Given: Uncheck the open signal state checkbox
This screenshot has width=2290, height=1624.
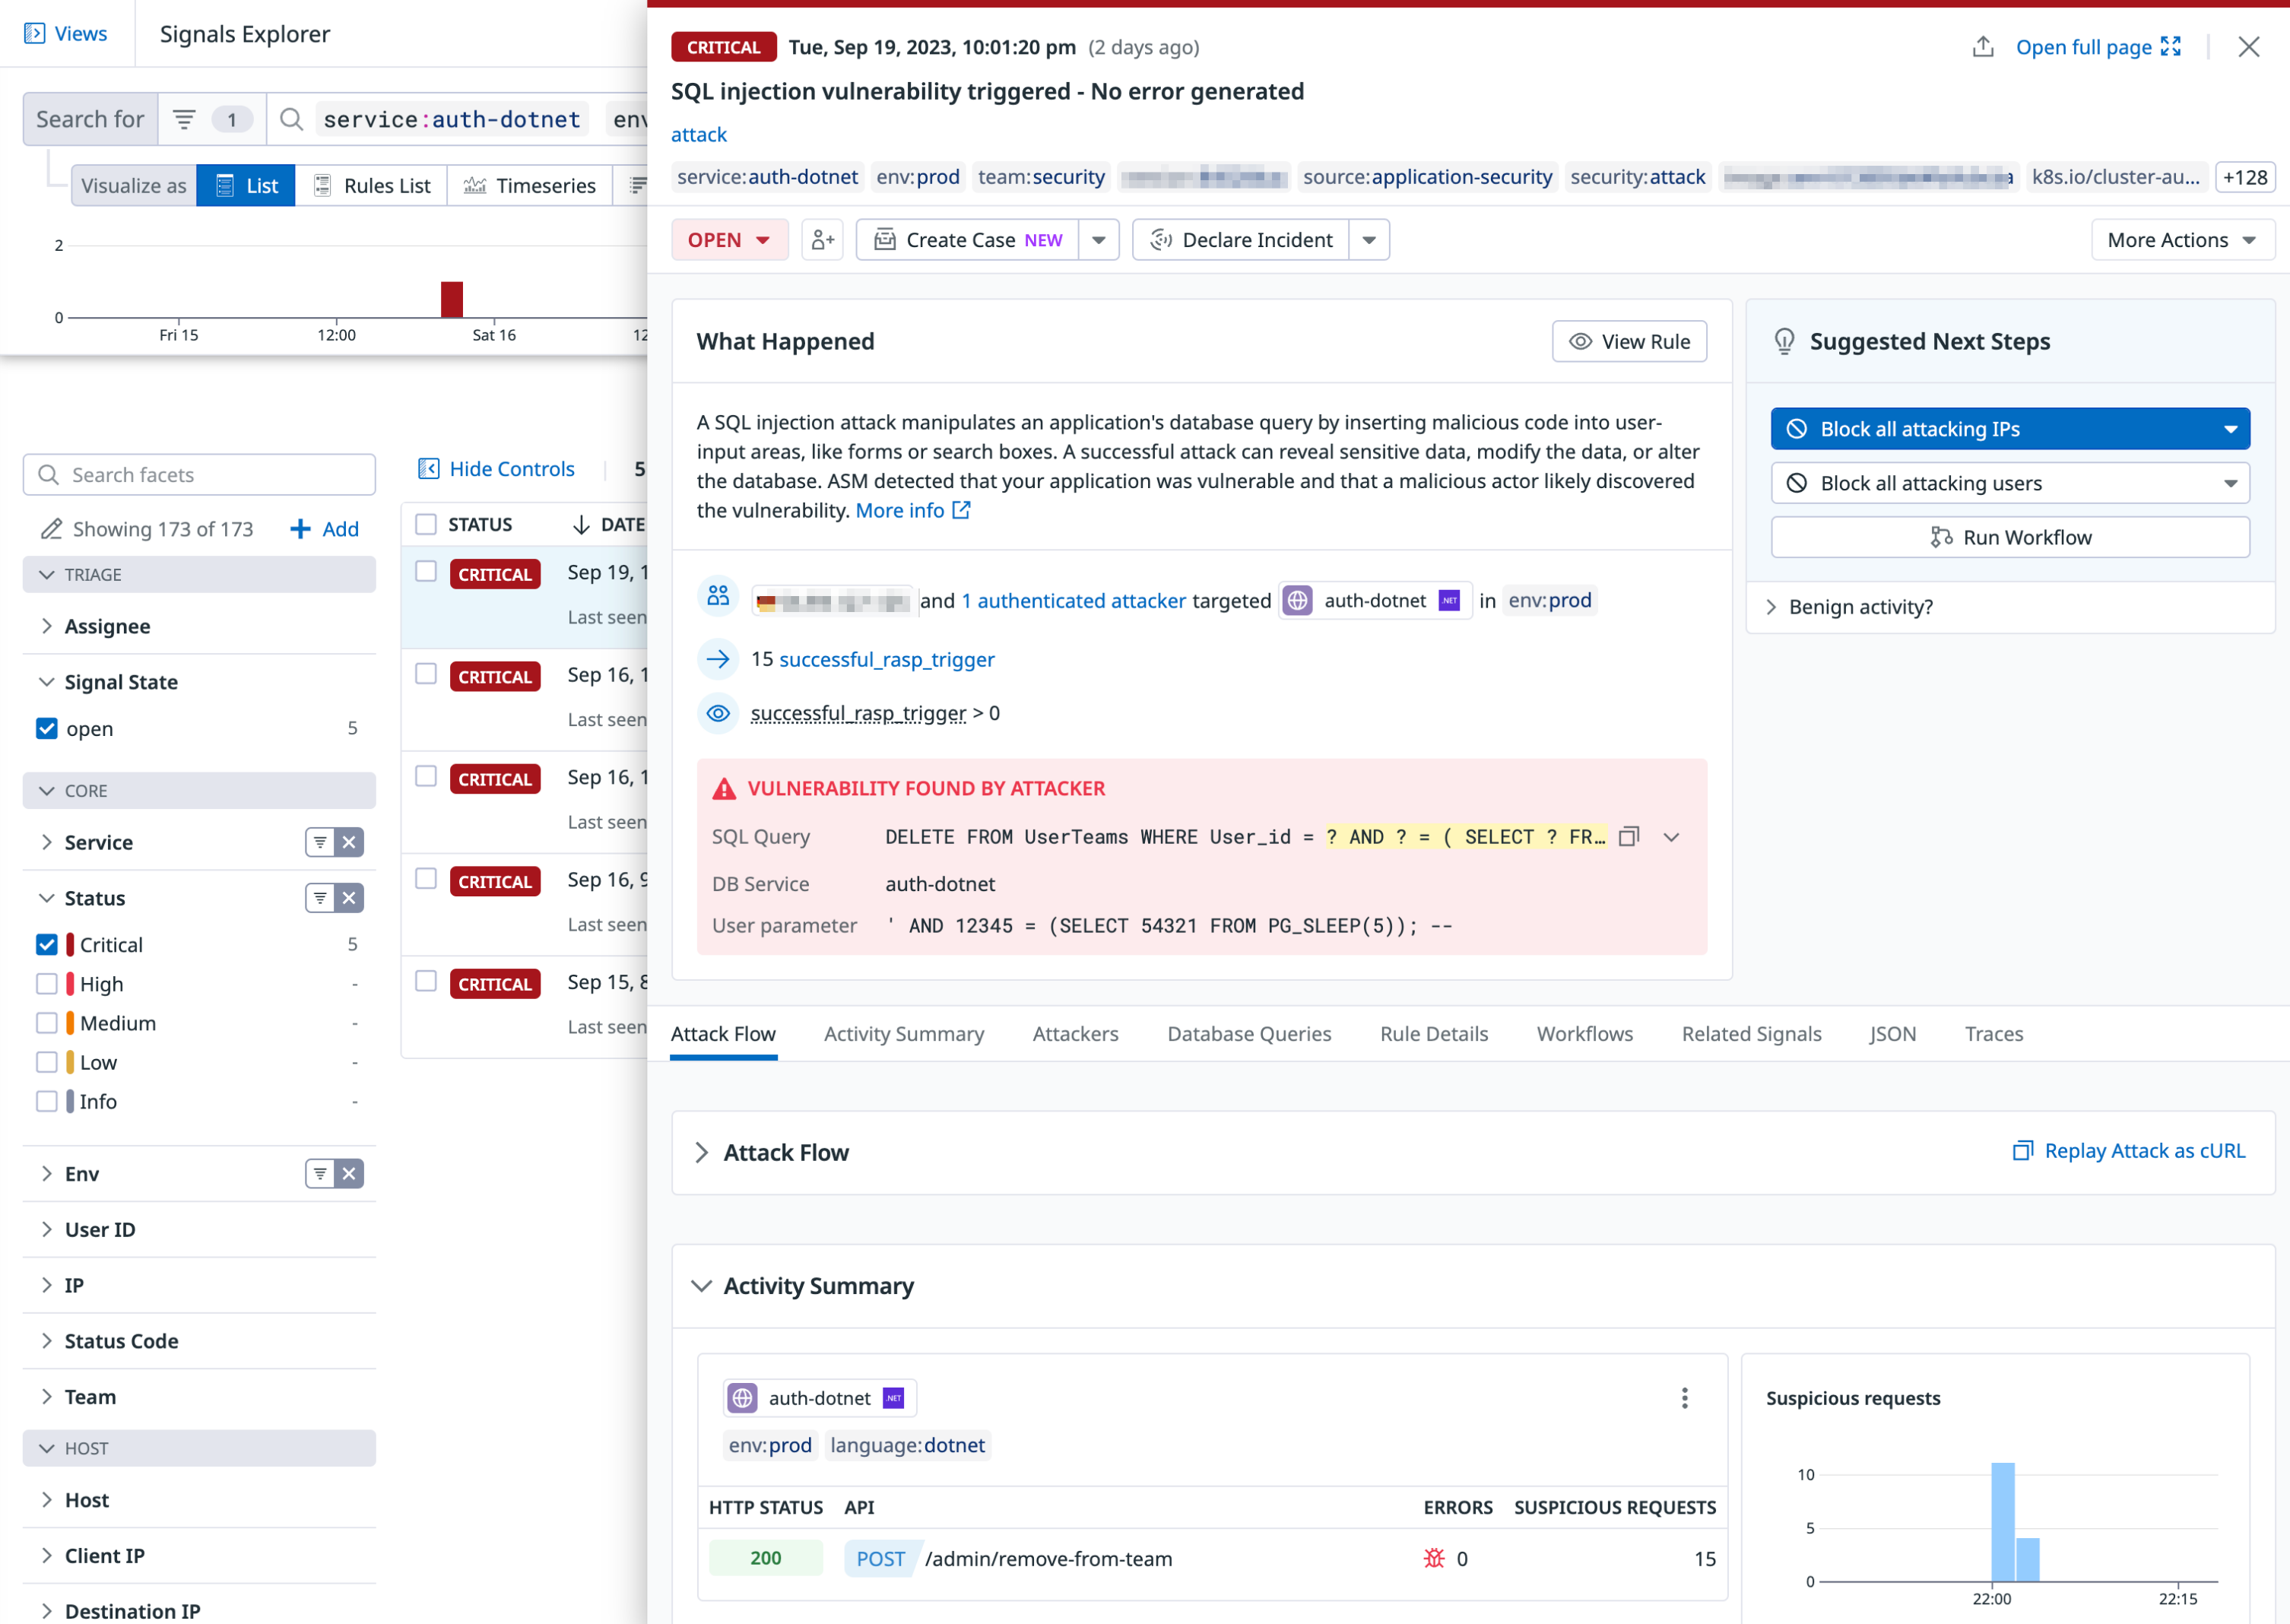Looking at the screenshot, I should click(x=47, y=728).
